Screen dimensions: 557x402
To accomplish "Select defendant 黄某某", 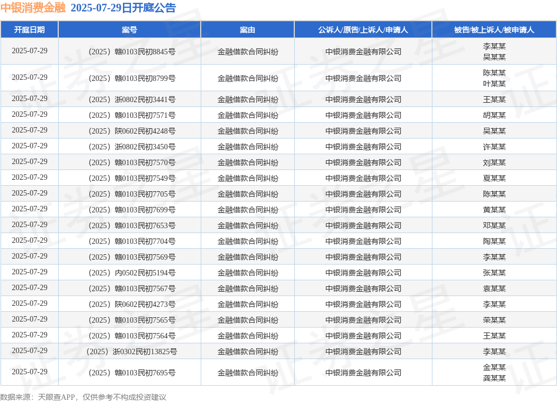I will click(x=494, y=210).
